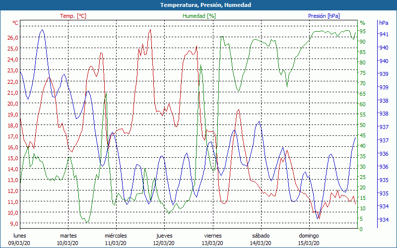Click the "20,0" temperature axis value
397x248 pixels.
pos(13,104)
